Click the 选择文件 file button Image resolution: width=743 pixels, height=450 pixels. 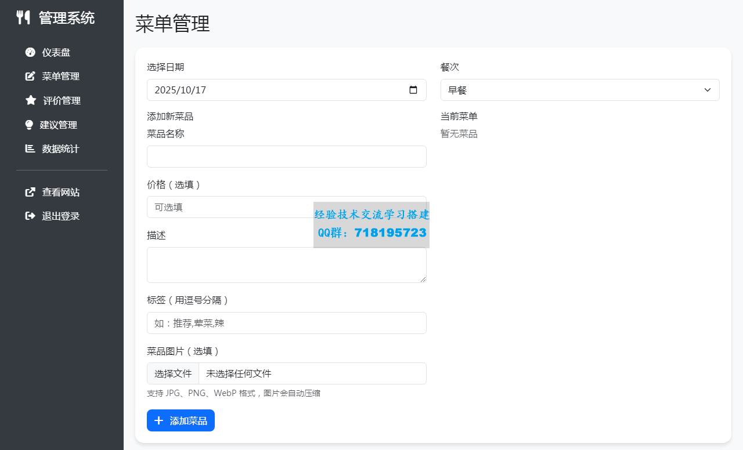point(173,373)
